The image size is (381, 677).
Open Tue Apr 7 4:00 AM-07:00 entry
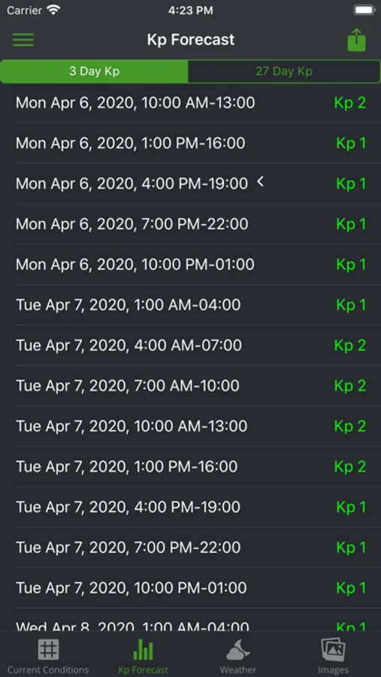click(190, 345)
